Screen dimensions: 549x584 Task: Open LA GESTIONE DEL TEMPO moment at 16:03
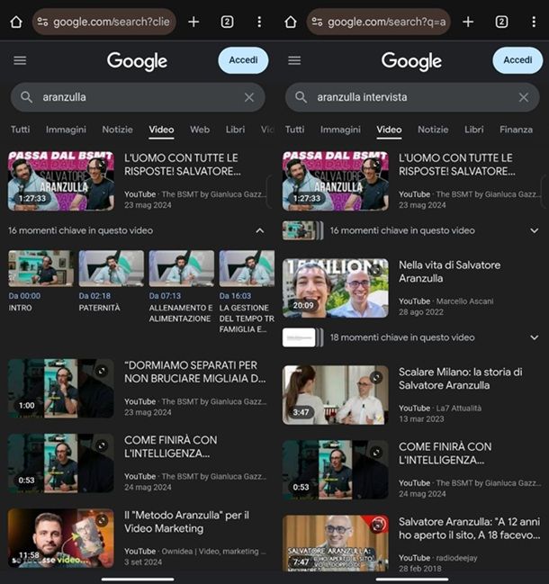[x=247, y=268]
